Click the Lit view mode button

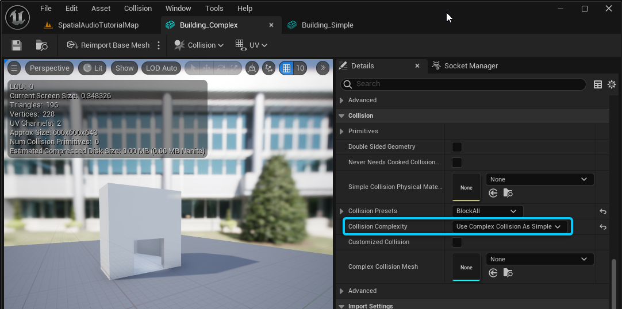[93, 68]
